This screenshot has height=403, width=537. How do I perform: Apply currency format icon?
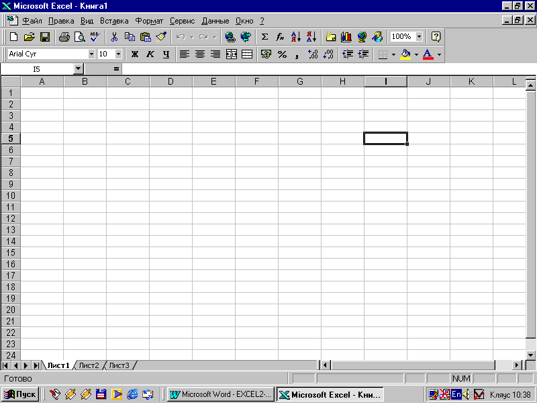click(266, 54)
